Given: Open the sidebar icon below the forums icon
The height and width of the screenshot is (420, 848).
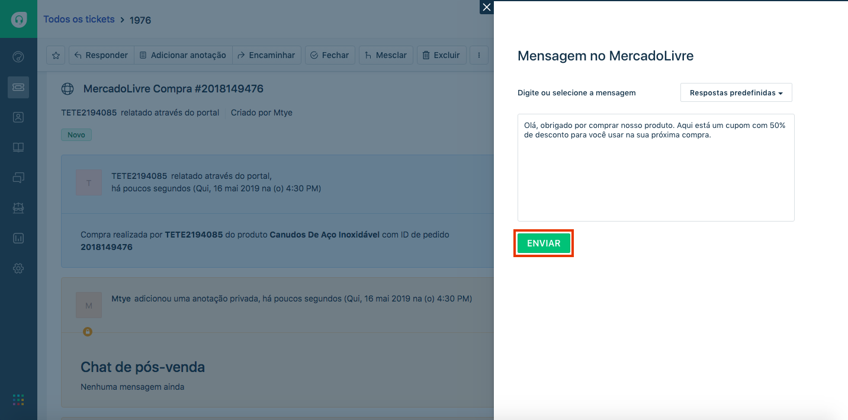Looking at the screenshot, I should click(18, 208).
